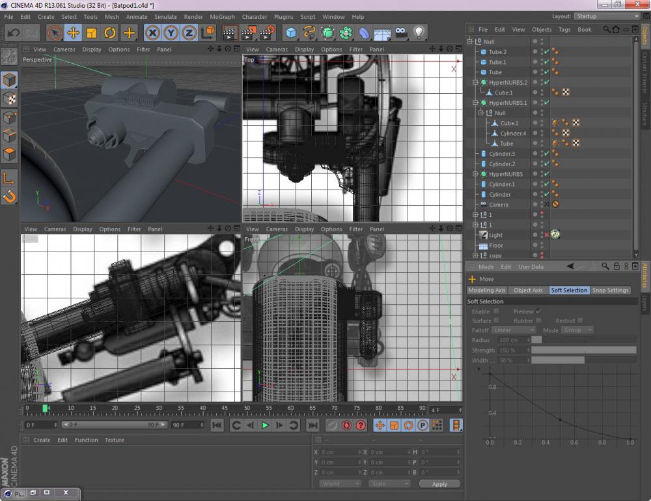
Task: Click the Undo arrow icon
Action: pos(14,33)
